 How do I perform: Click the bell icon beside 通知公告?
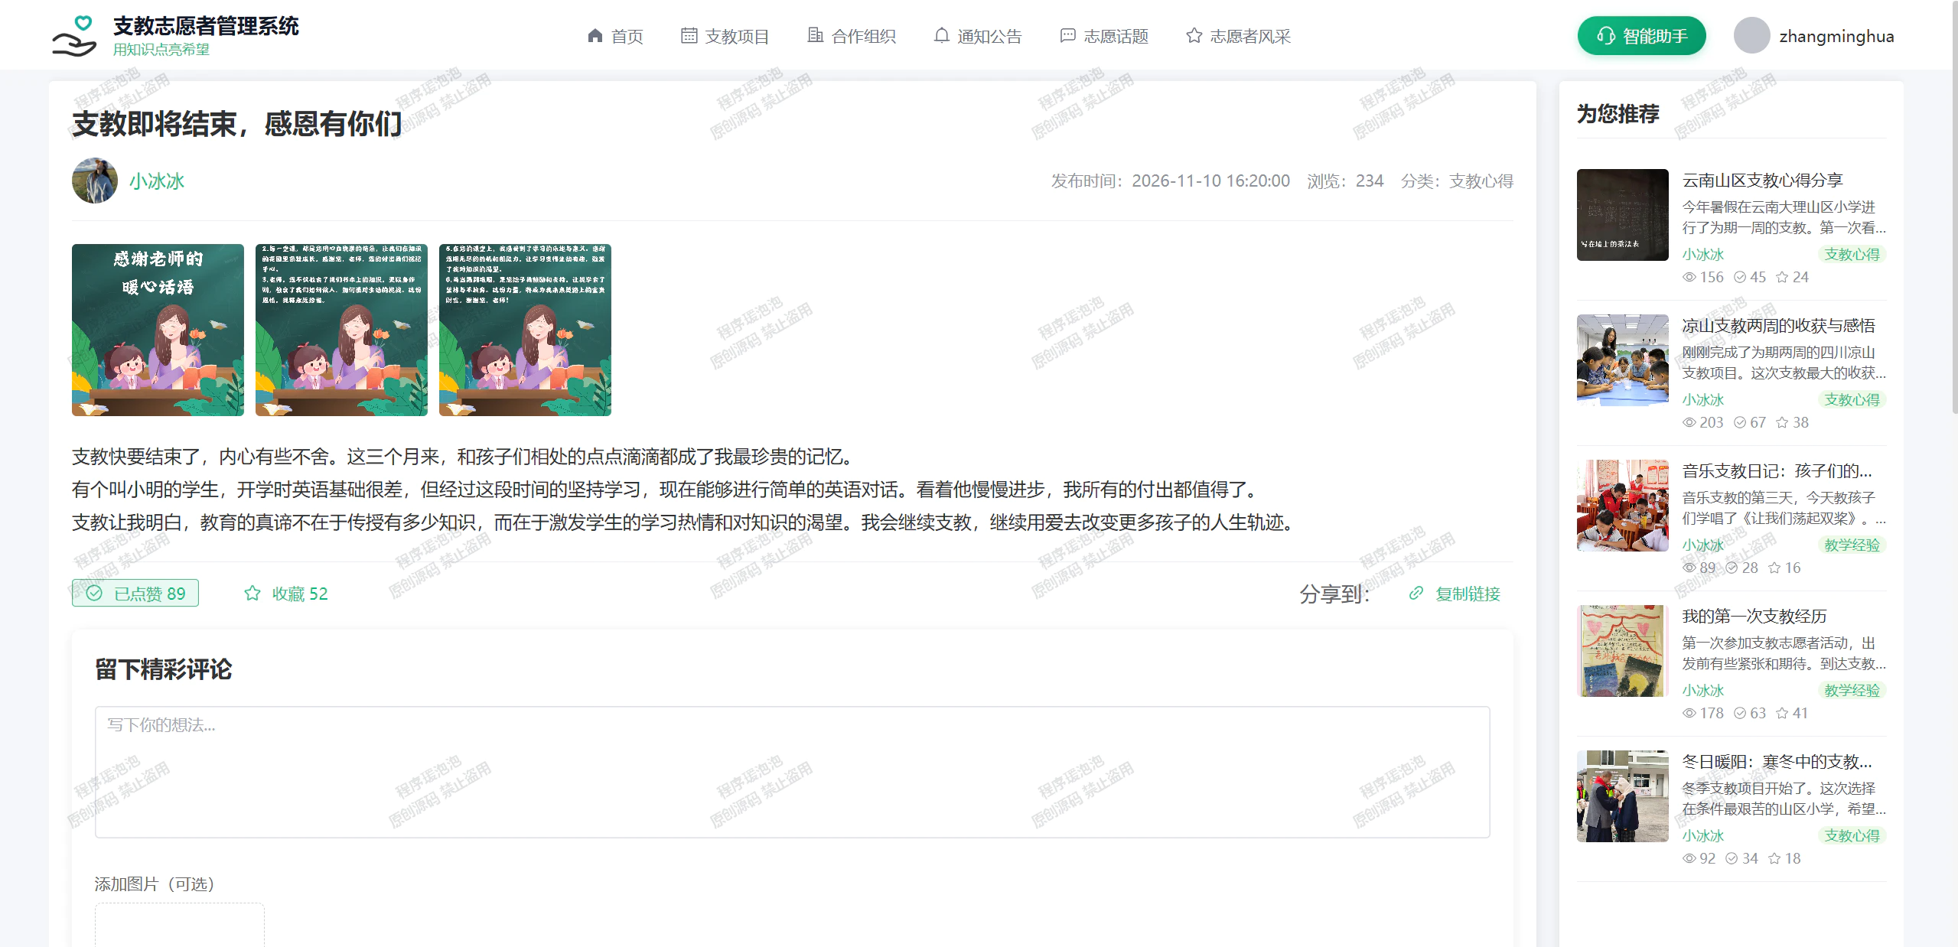pos(942,35)
